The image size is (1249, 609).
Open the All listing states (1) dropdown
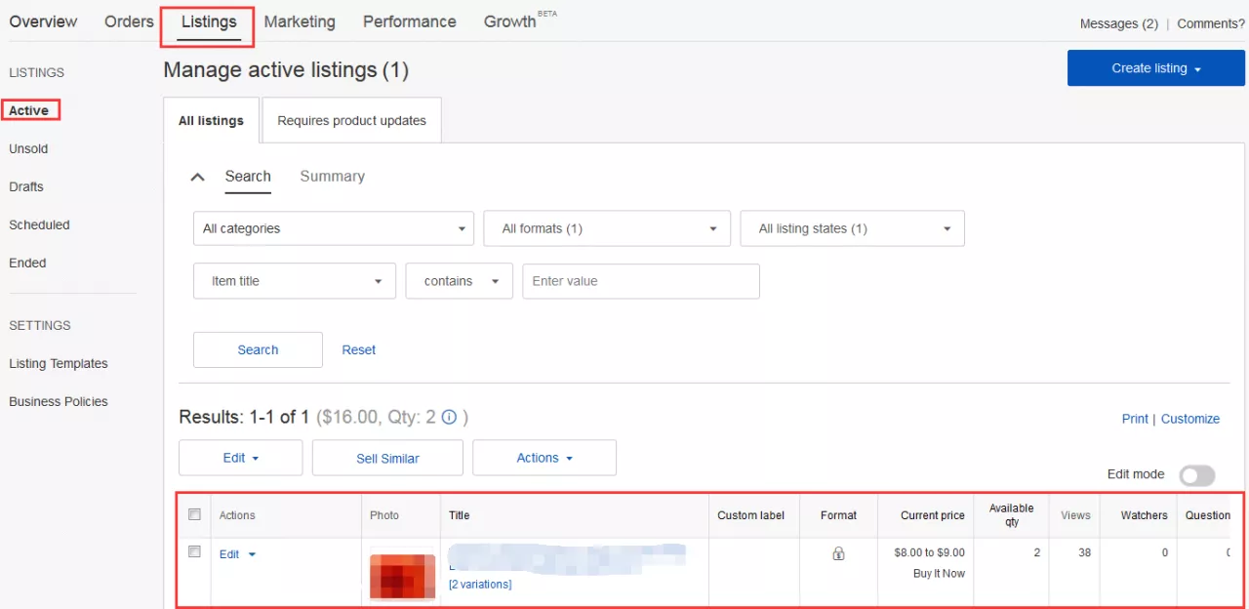852,228
